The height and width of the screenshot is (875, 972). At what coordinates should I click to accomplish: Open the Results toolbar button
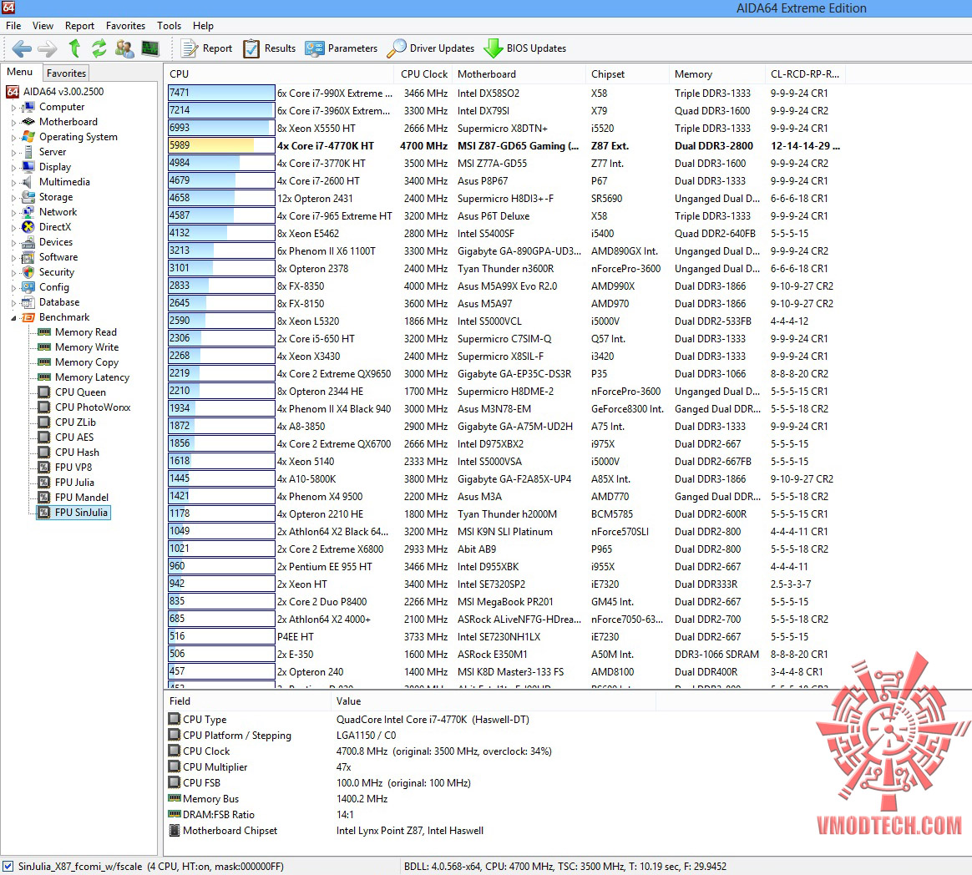coord(270,48)
